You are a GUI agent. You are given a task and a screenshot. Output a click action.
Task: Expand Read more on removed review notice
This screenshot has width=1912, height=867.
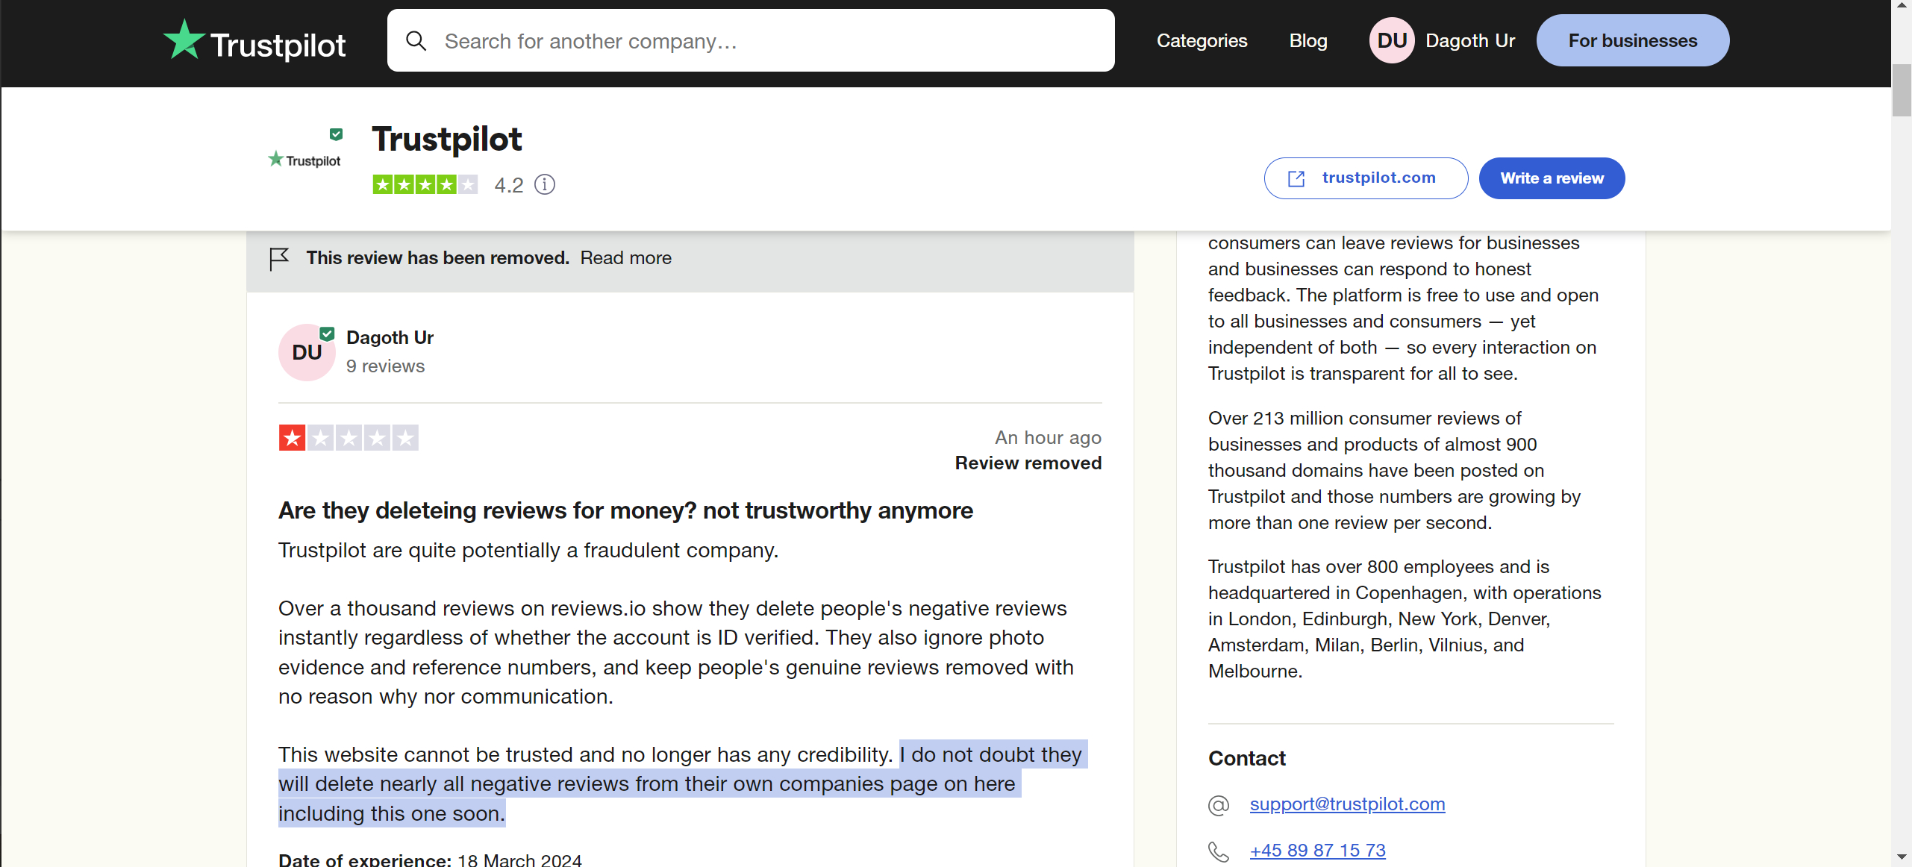pos(625,258)
